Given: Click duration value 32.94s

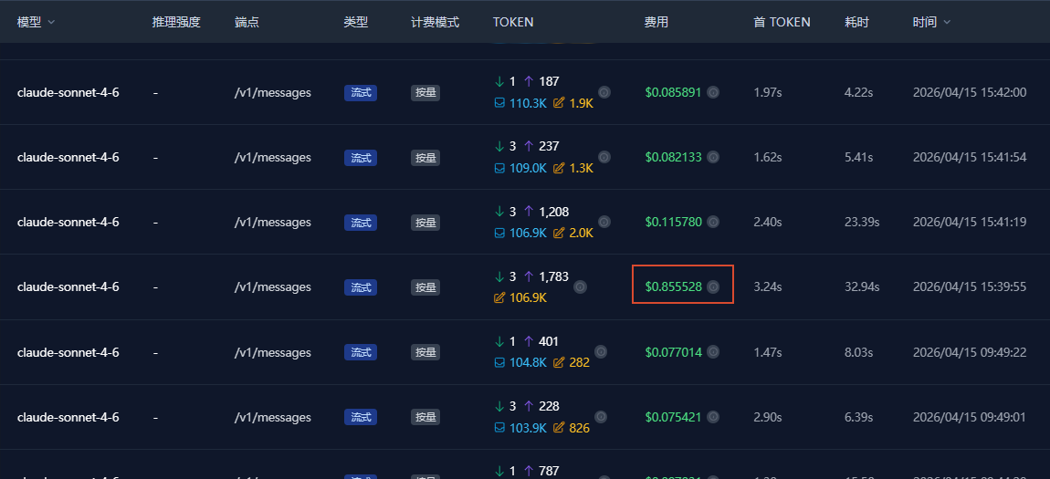Looking at the screenshot, I should pyautogui.click(x=862, y=287).
